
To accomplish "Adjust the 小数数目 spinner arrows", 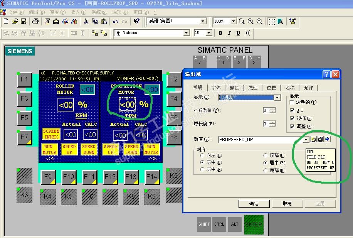I will pyautogui.click(x=272, y=110).
